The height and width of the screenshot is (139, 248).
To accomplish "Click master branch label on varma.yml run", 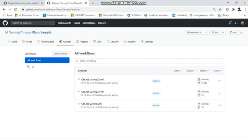I will pyautogui.click(x=156, y=105).
